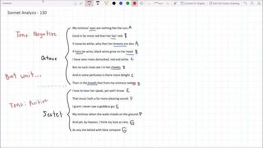Screen dimensions: 263x148
Task: Choose the green ink color
Action: (x=128, y=3)
